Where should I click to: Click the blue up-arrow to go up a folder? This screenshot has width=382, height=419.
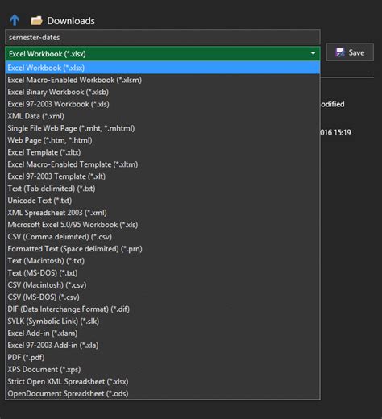click(x=15, y=20)
